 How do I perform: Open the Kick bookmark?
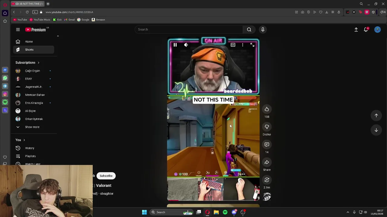[x=57, y=20]
